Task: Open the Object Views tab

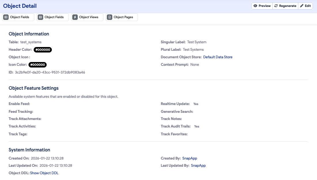Action: point(89,17)
